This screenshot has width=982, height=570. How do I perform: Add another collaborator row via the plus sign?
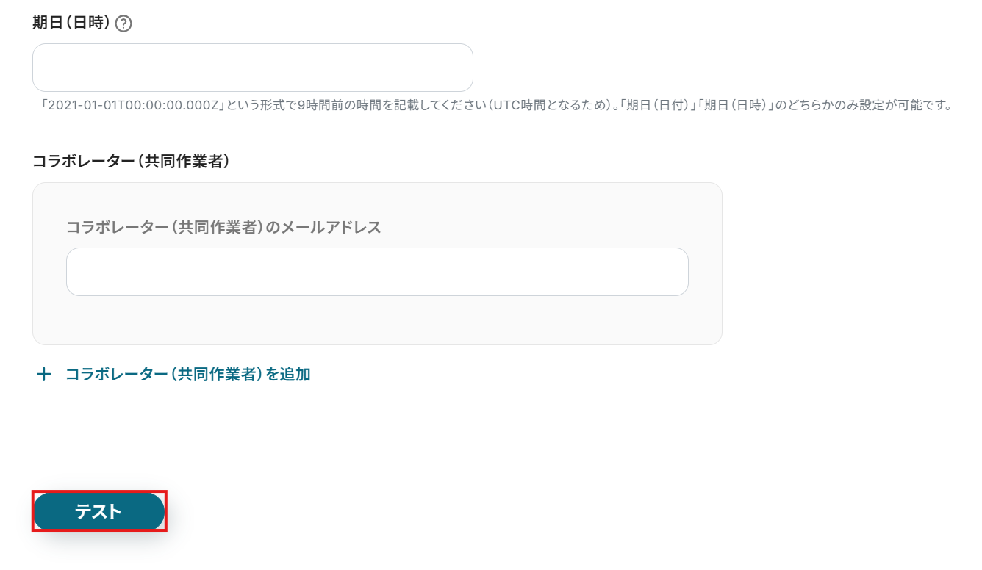pyautogui.click(x=44, y=375)
